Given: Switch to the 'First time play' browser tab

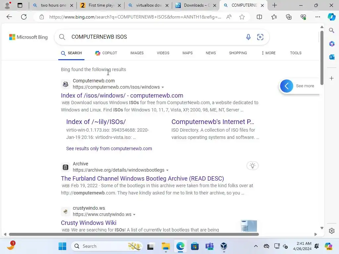Looking at the screenshot, I should pyautogui.click(x=100, y=5).
